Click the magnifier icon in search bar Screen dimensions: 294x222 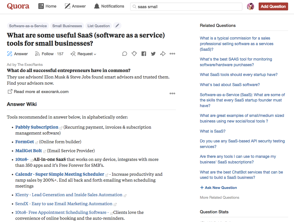point(134,6)
